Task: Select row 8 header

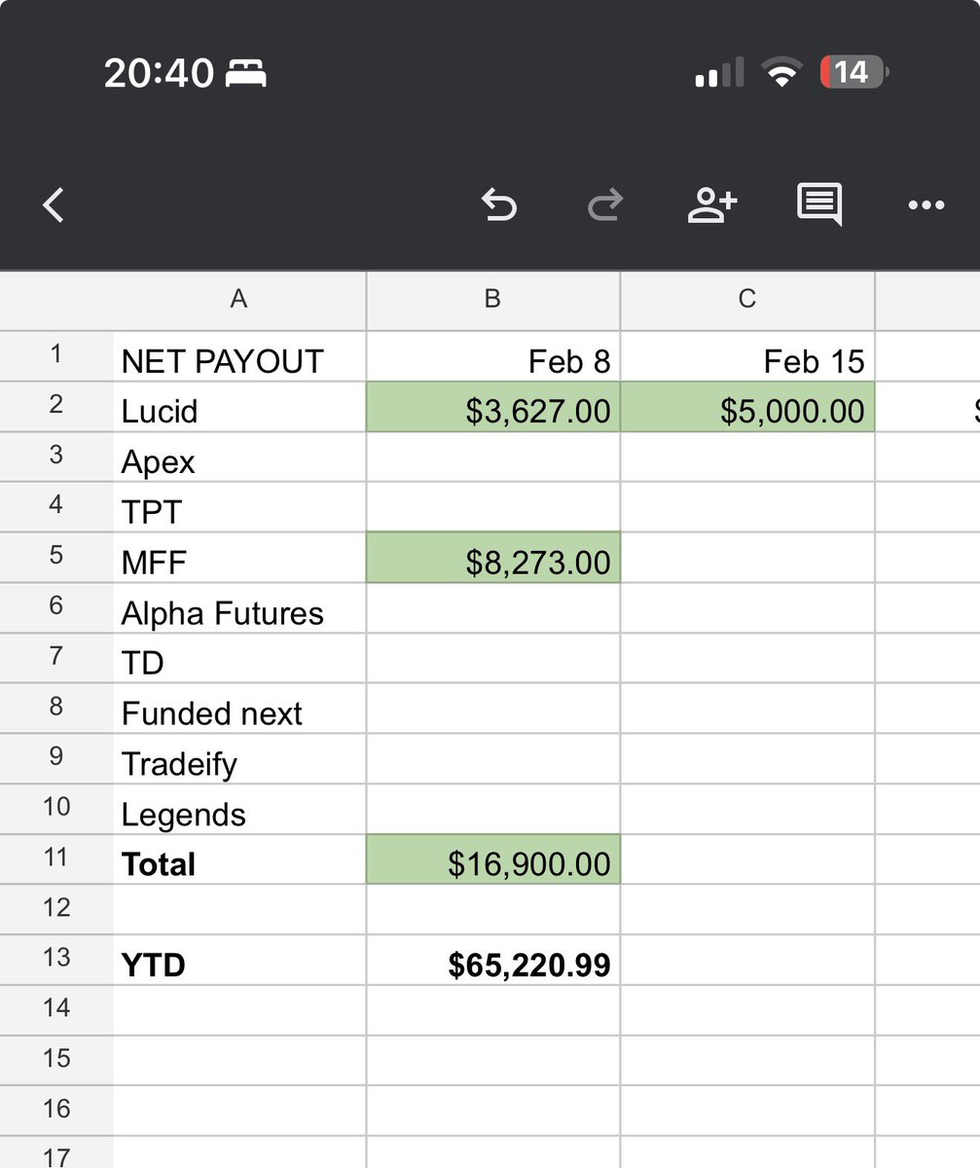Action: [56, 708]
